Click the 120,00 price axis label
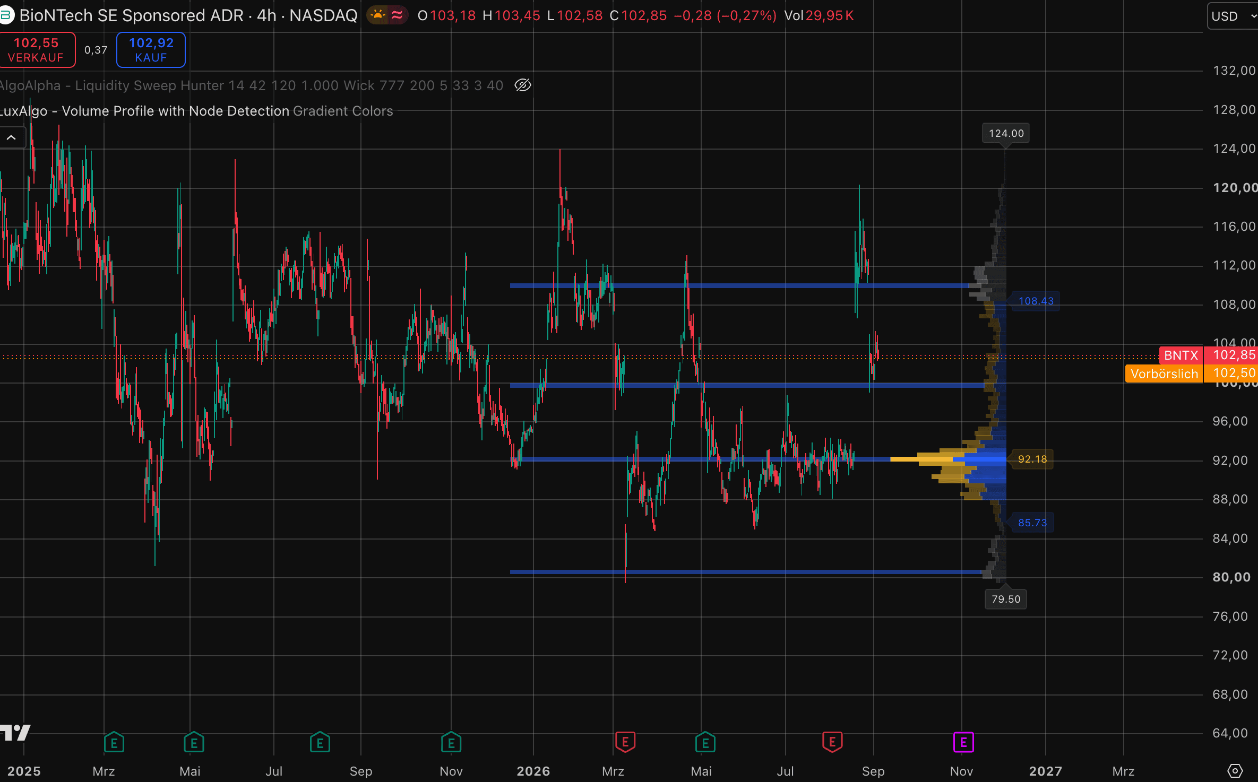Viewport: 1258px width, 782px height. tap(1235, 188)
